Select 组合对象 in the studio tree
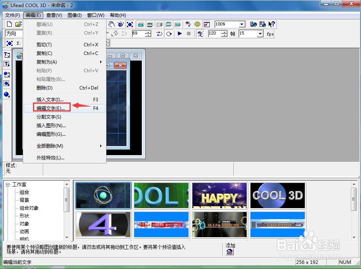Viewport: 361px width, 269px height. (29, 208)
